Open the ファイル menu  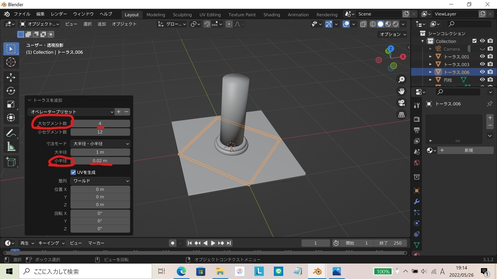(22, 14)
